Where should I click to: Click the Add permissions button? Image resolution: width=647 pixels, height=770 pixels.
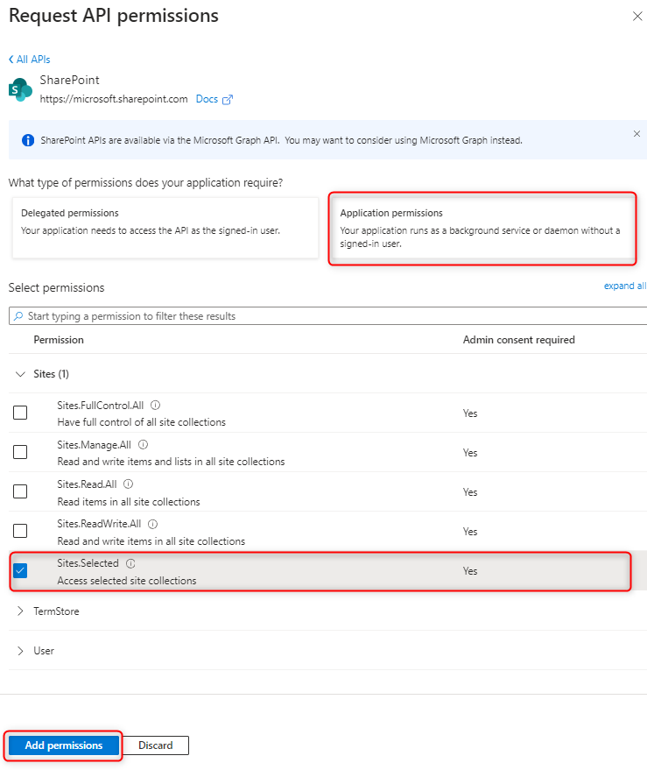tap(64, 745)
